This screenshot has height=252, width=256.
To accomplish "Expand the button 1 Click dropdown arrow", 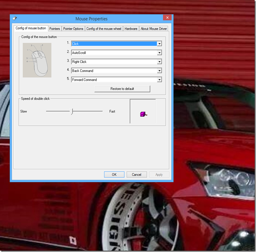I will click(159, 44).
